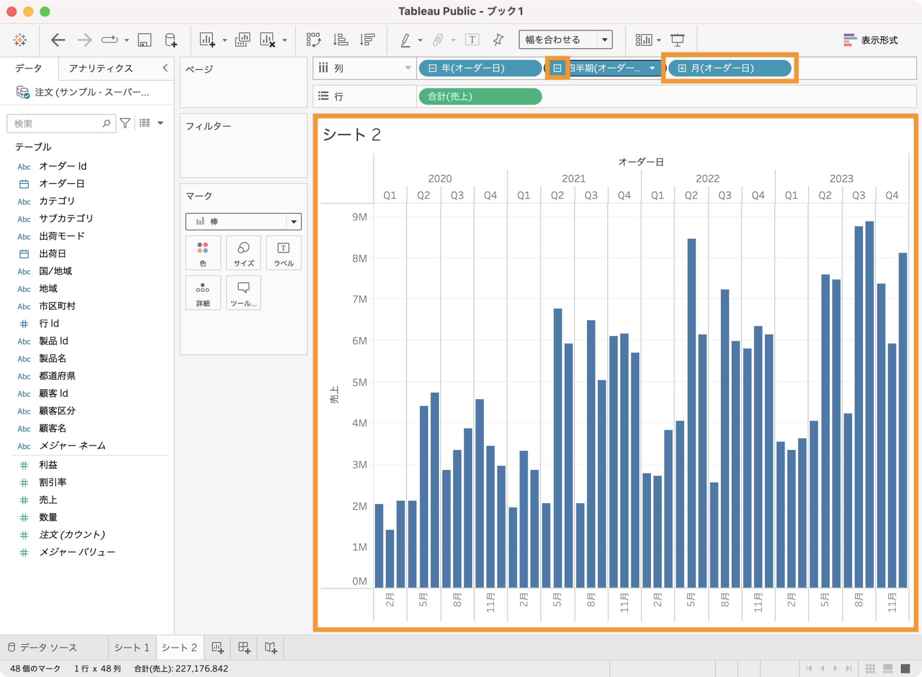922x677 pixels.
Task: Click the データ ソース tab button
Action: (43, 647)
